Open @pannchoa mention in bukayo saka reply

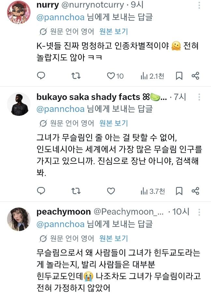(61, 109)
